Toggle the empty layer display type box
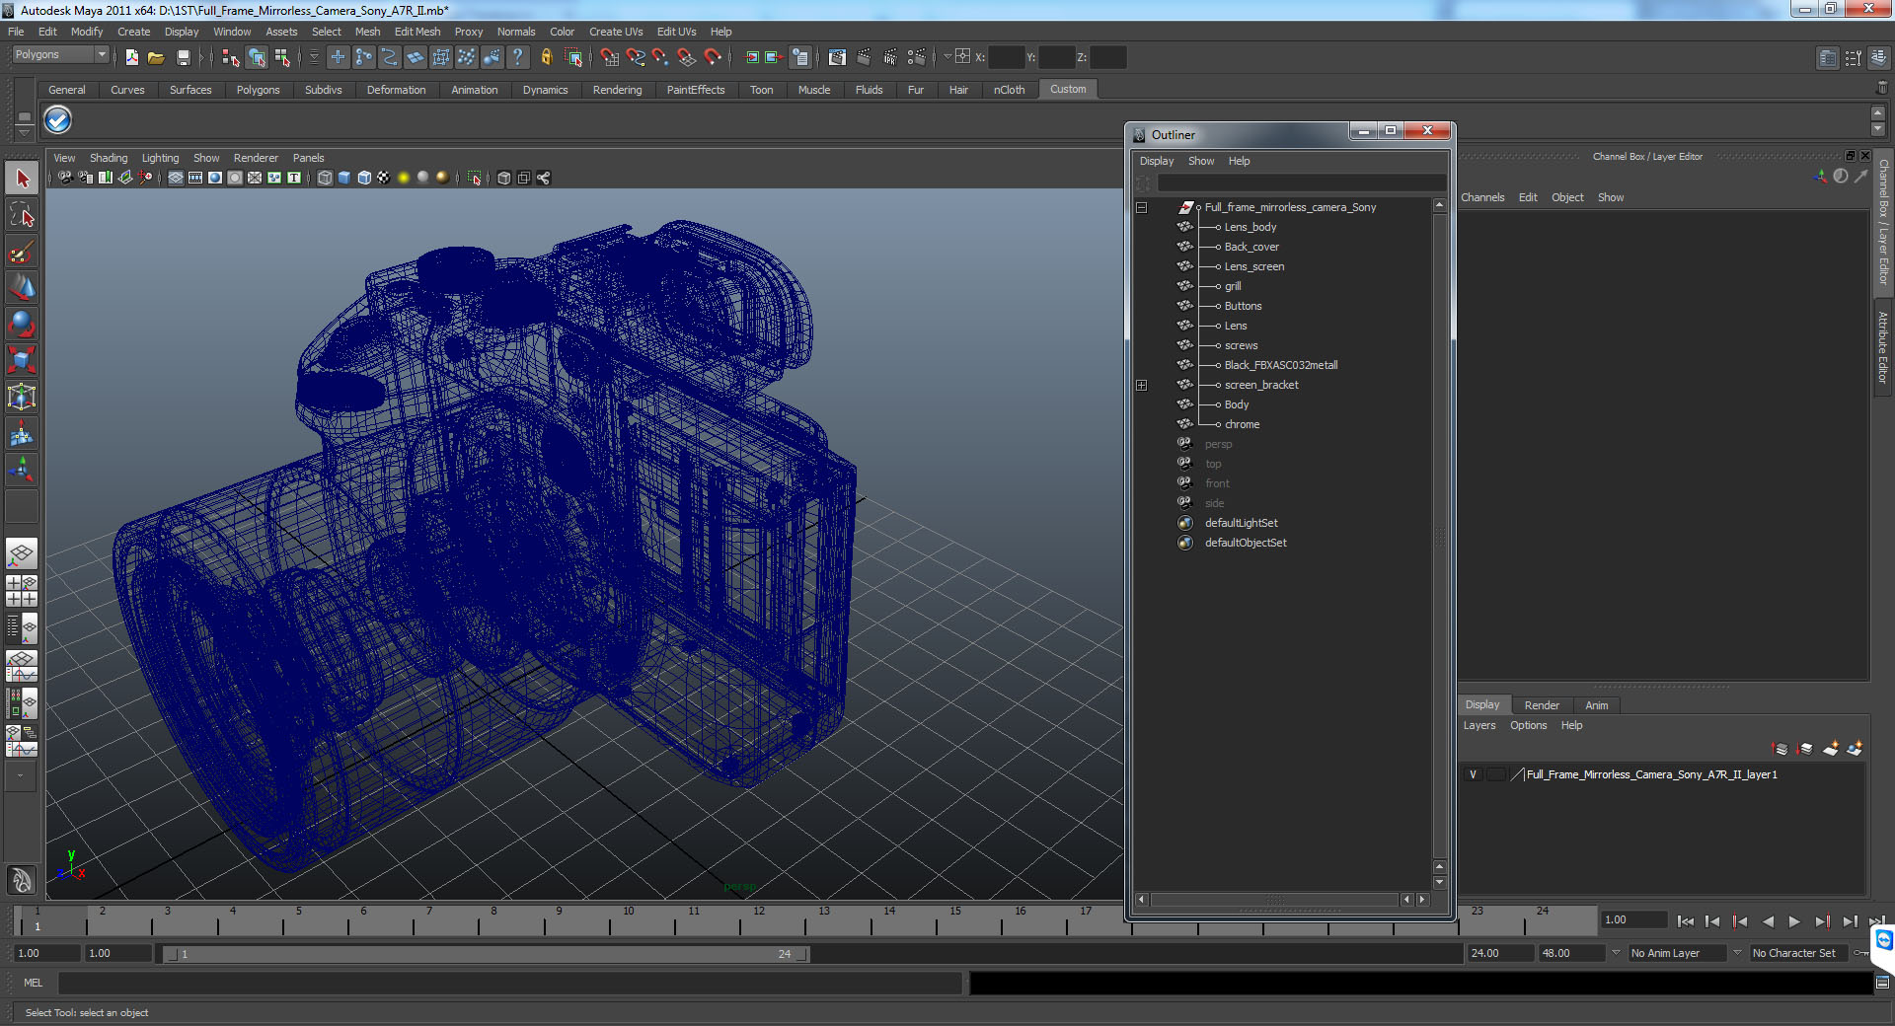1895x1026 pixels. 1496,774
